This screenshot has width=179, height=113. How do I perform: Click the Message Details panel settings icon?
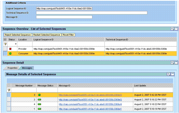168,74
